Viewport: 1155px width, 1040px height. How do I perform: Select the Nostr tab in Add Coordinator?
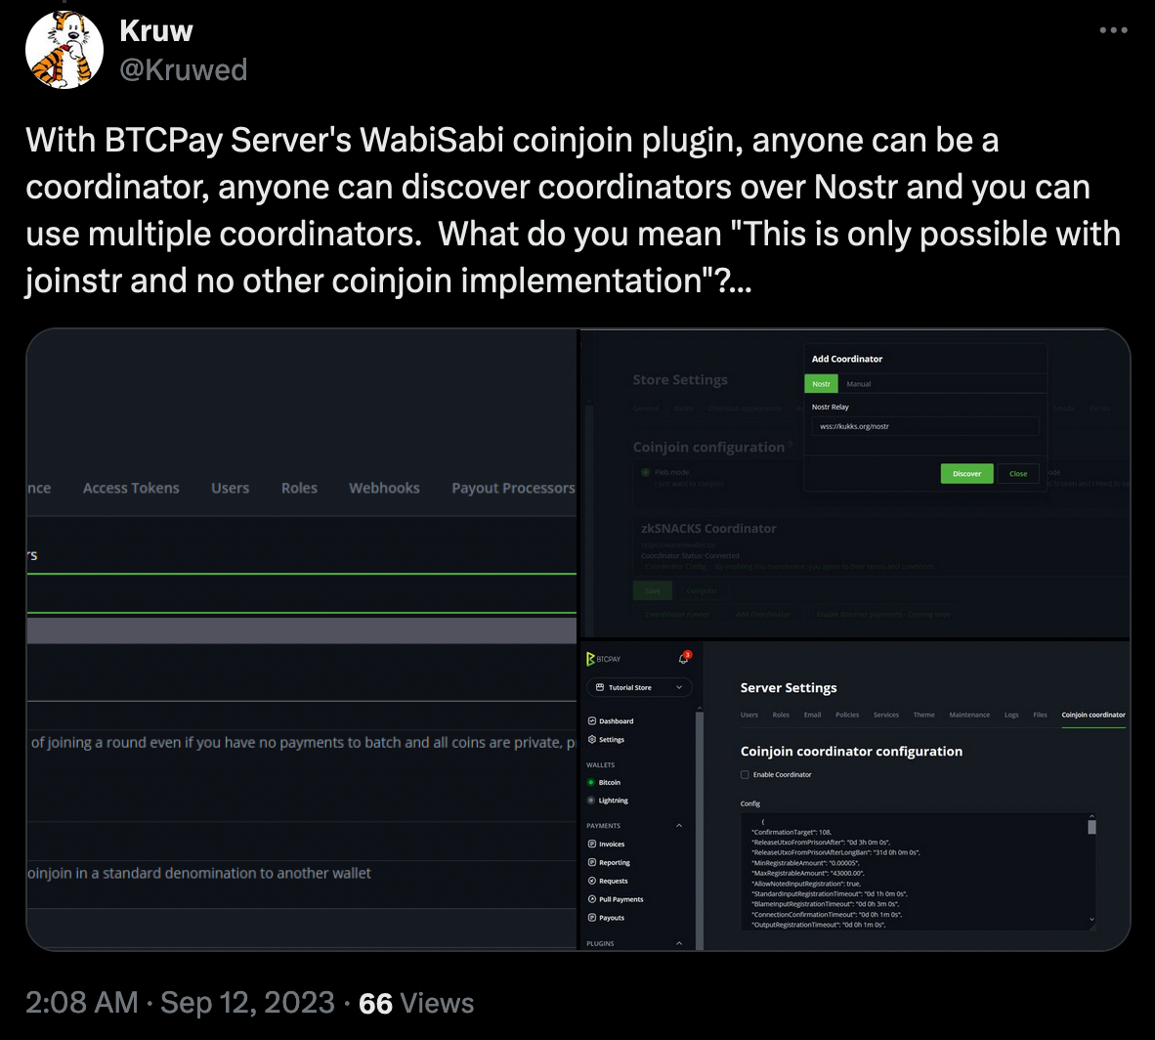click(x=821, y=384)
